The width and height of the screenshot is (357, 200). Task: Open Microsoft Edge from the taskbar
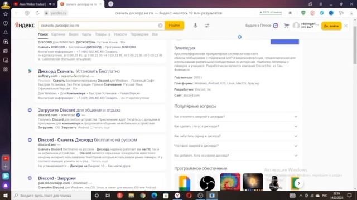pyautogui.click(x=154, y=196)
